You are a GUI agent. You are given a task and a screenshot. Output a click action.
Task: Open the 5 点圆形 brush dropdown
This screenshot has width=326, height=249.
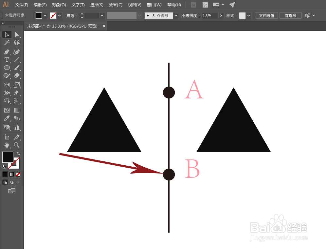(x=176, y=16)
